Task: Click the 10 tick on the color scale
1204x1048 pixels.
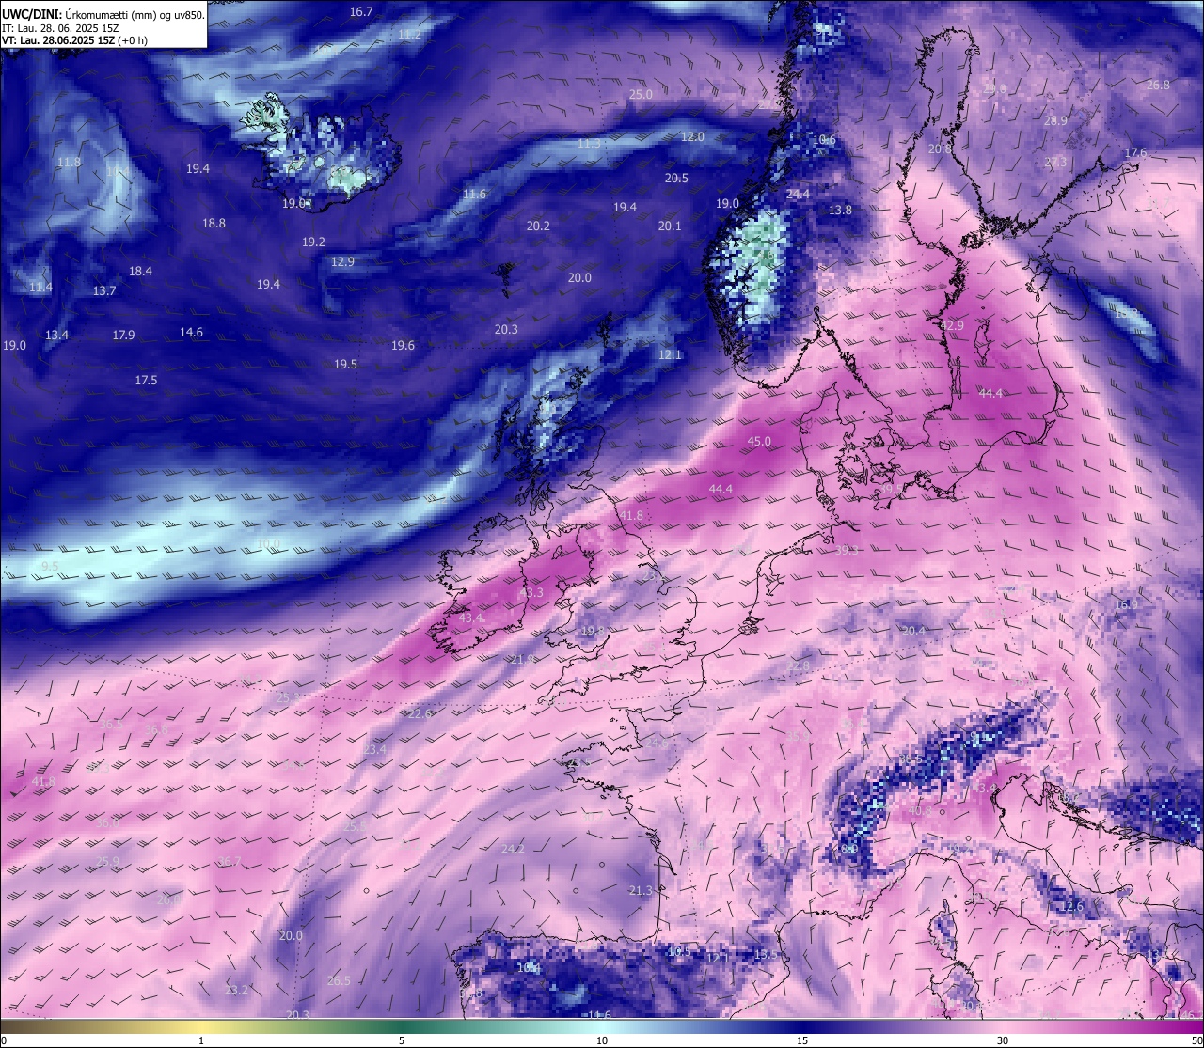Action: pos(602,1040)
